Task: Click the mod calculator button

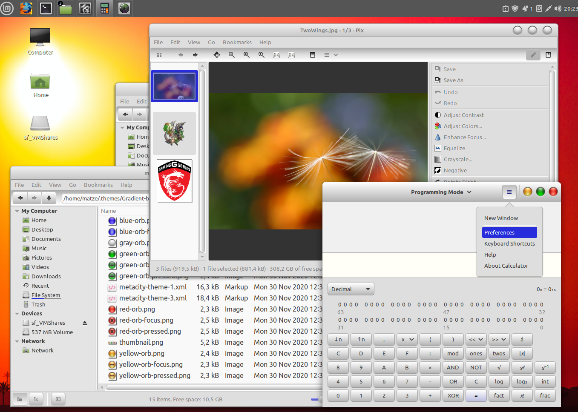Action: tap(453, 353)
